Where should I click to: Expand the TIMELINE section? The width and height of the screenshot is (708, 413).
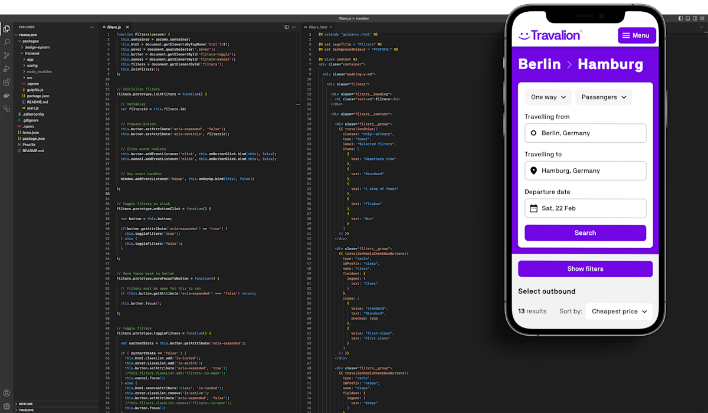click(25, 410)
